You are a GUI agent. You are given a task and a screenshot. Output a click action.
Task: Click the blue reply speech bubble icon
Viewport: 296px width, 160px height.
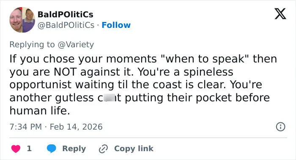(x=51, y=149)
